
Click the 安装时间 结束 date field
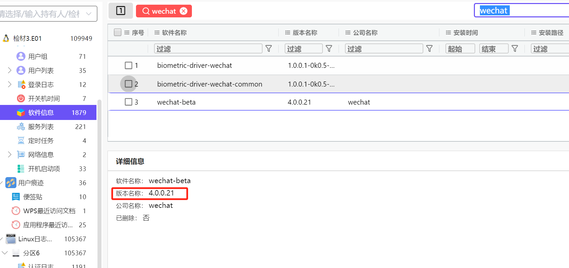pos(494,49)
